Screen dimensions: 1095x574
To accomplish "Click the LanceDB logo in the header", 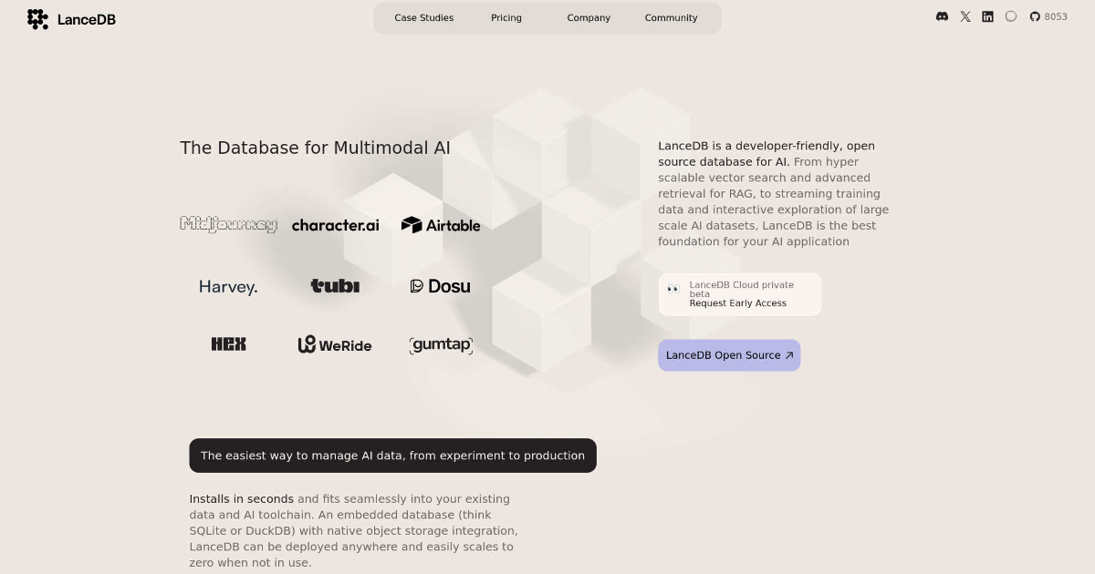I will tap(71, 19).
